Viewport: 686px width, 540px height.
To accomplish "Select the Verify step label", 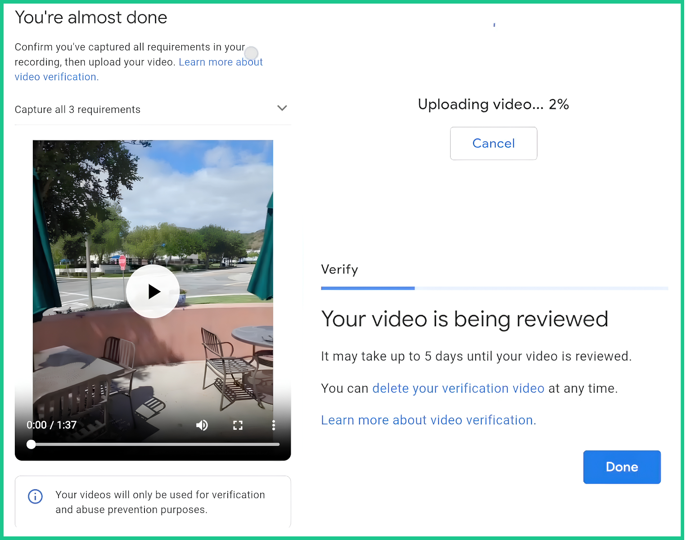I will [x=339, y=270].
